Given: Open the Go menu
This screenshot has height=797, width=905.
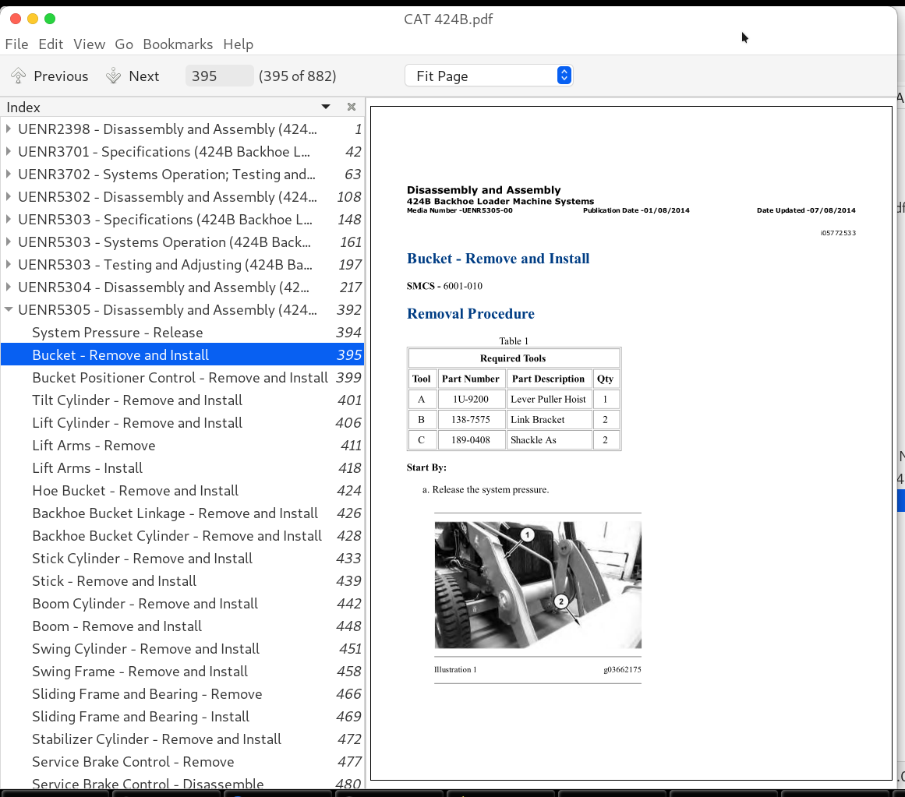Looking at the screenshot, I should point(124,44).
